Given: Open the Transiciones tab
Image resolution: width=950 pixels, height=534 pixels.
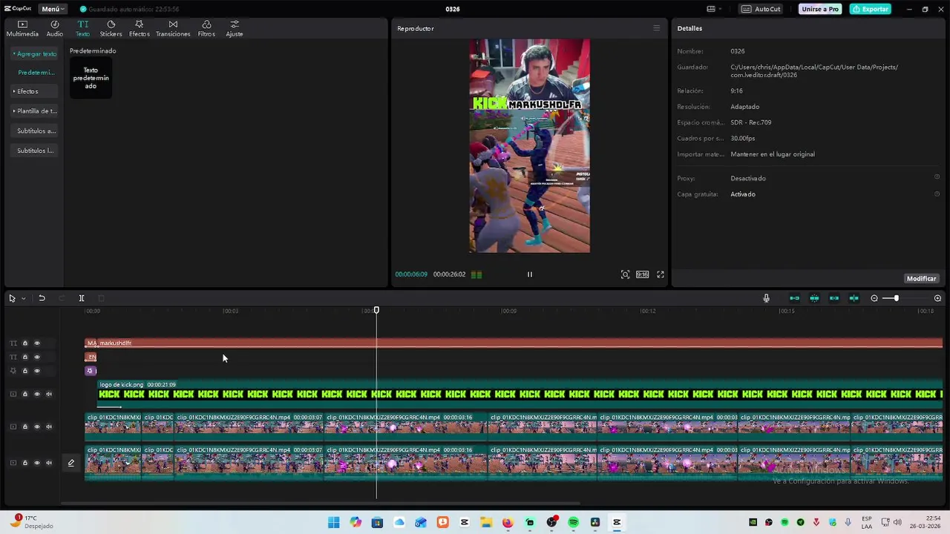Looking at the screenshot, I should pos(173,28).
